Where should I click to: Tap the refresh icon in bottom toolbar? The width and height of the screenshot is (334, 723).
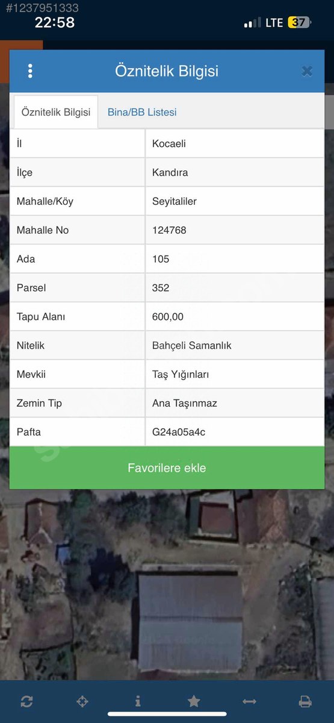click(26, 701)
